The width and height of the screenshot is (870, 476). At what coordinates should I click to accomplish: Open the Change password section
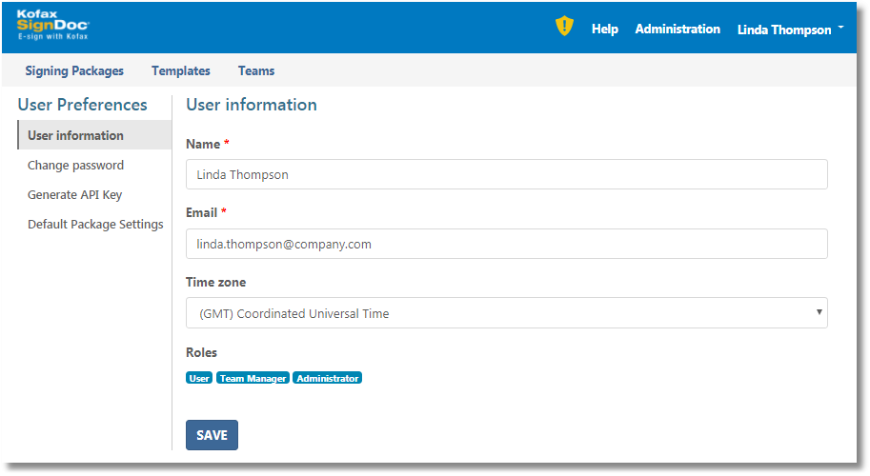pyautogui.click(x=75, y=165)
